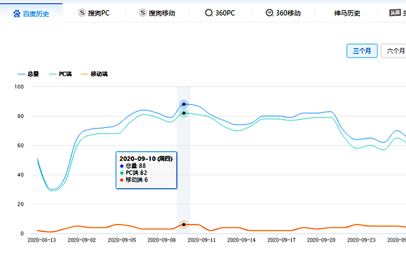This screenshot has height=253, width=406.
Task: Switch to 搜狗PC tab
Action: (94, 13)
